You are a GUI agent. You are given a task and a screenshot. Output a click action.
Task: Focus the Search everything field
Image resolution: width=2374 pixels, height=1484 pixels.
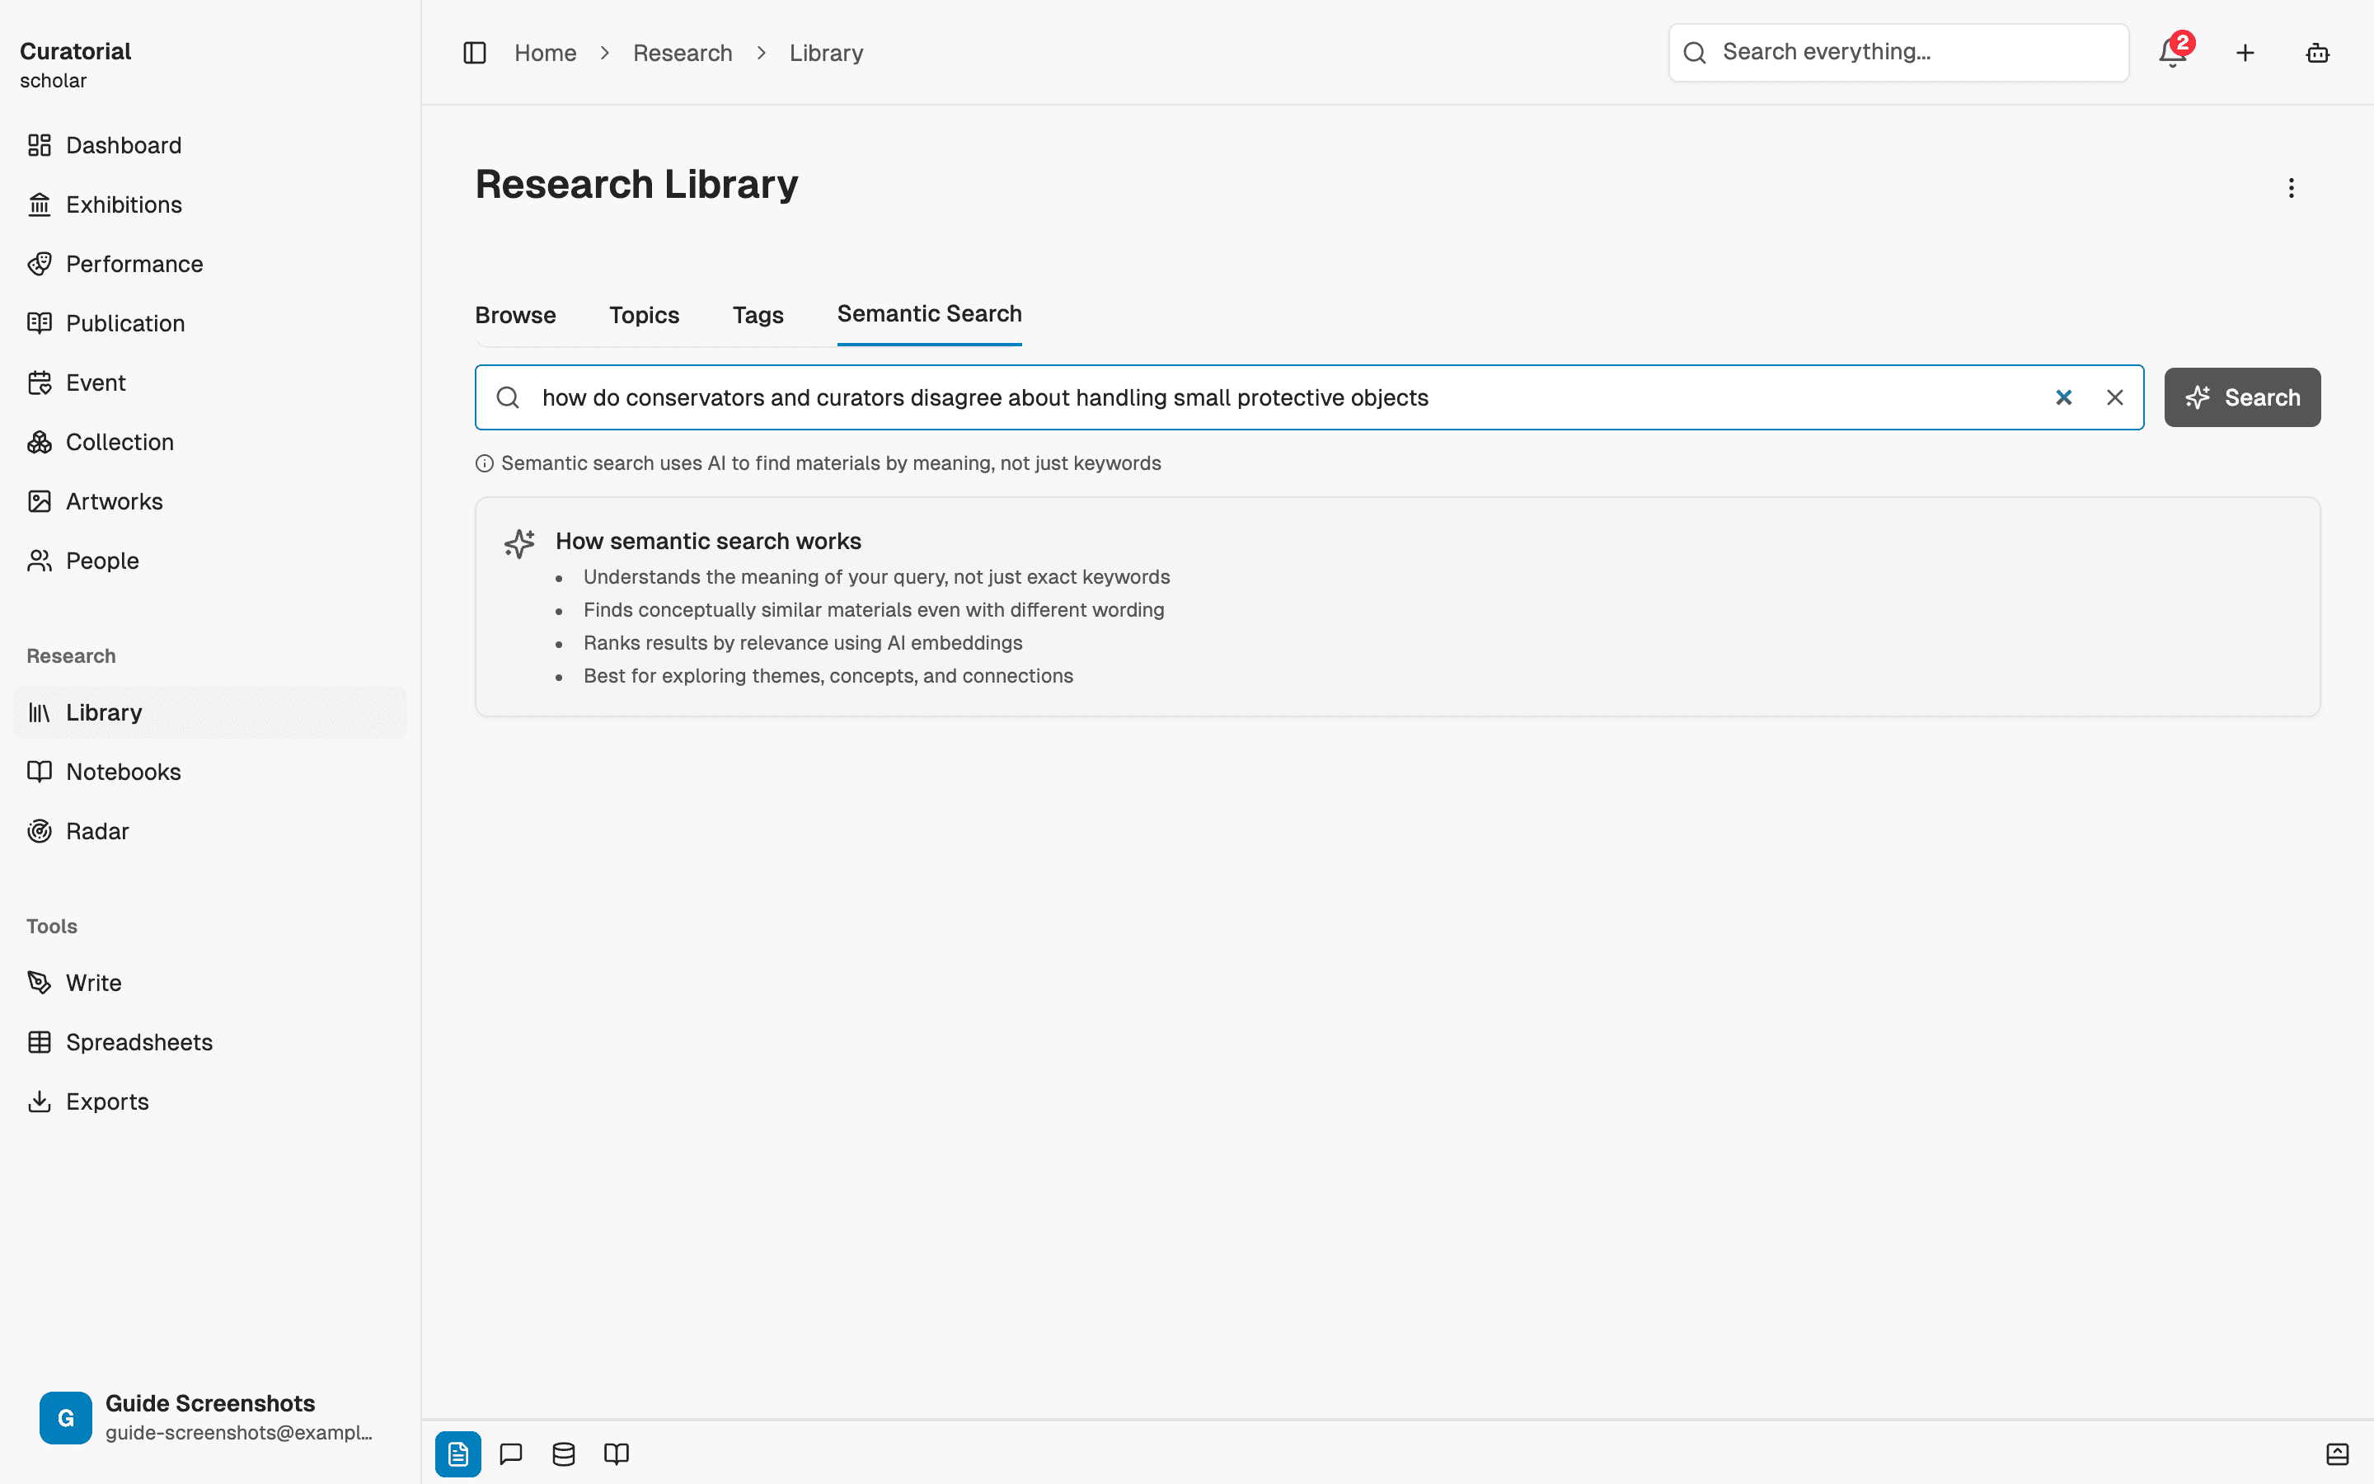[x=1898, y=52]
